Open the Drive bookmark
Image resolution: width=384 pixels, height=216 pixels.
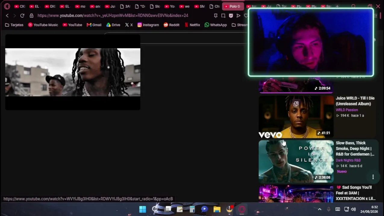click(113, 25)
